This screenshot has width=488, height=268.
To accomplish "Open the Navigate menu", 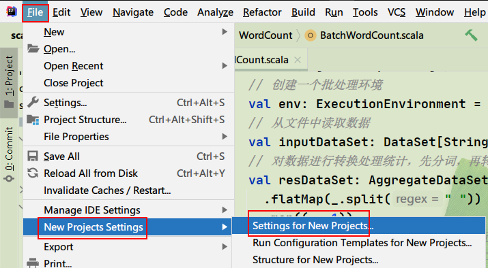I will click(x=133, y=12).
